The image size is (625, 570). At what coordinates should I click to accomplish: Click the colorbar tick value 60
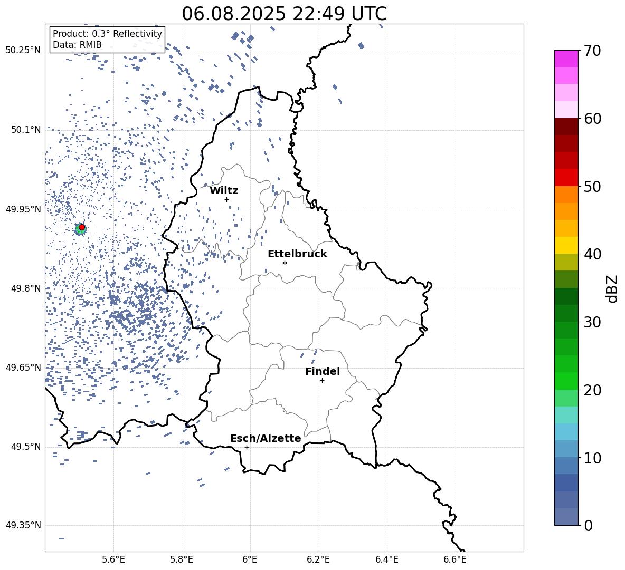click(592, 119)
